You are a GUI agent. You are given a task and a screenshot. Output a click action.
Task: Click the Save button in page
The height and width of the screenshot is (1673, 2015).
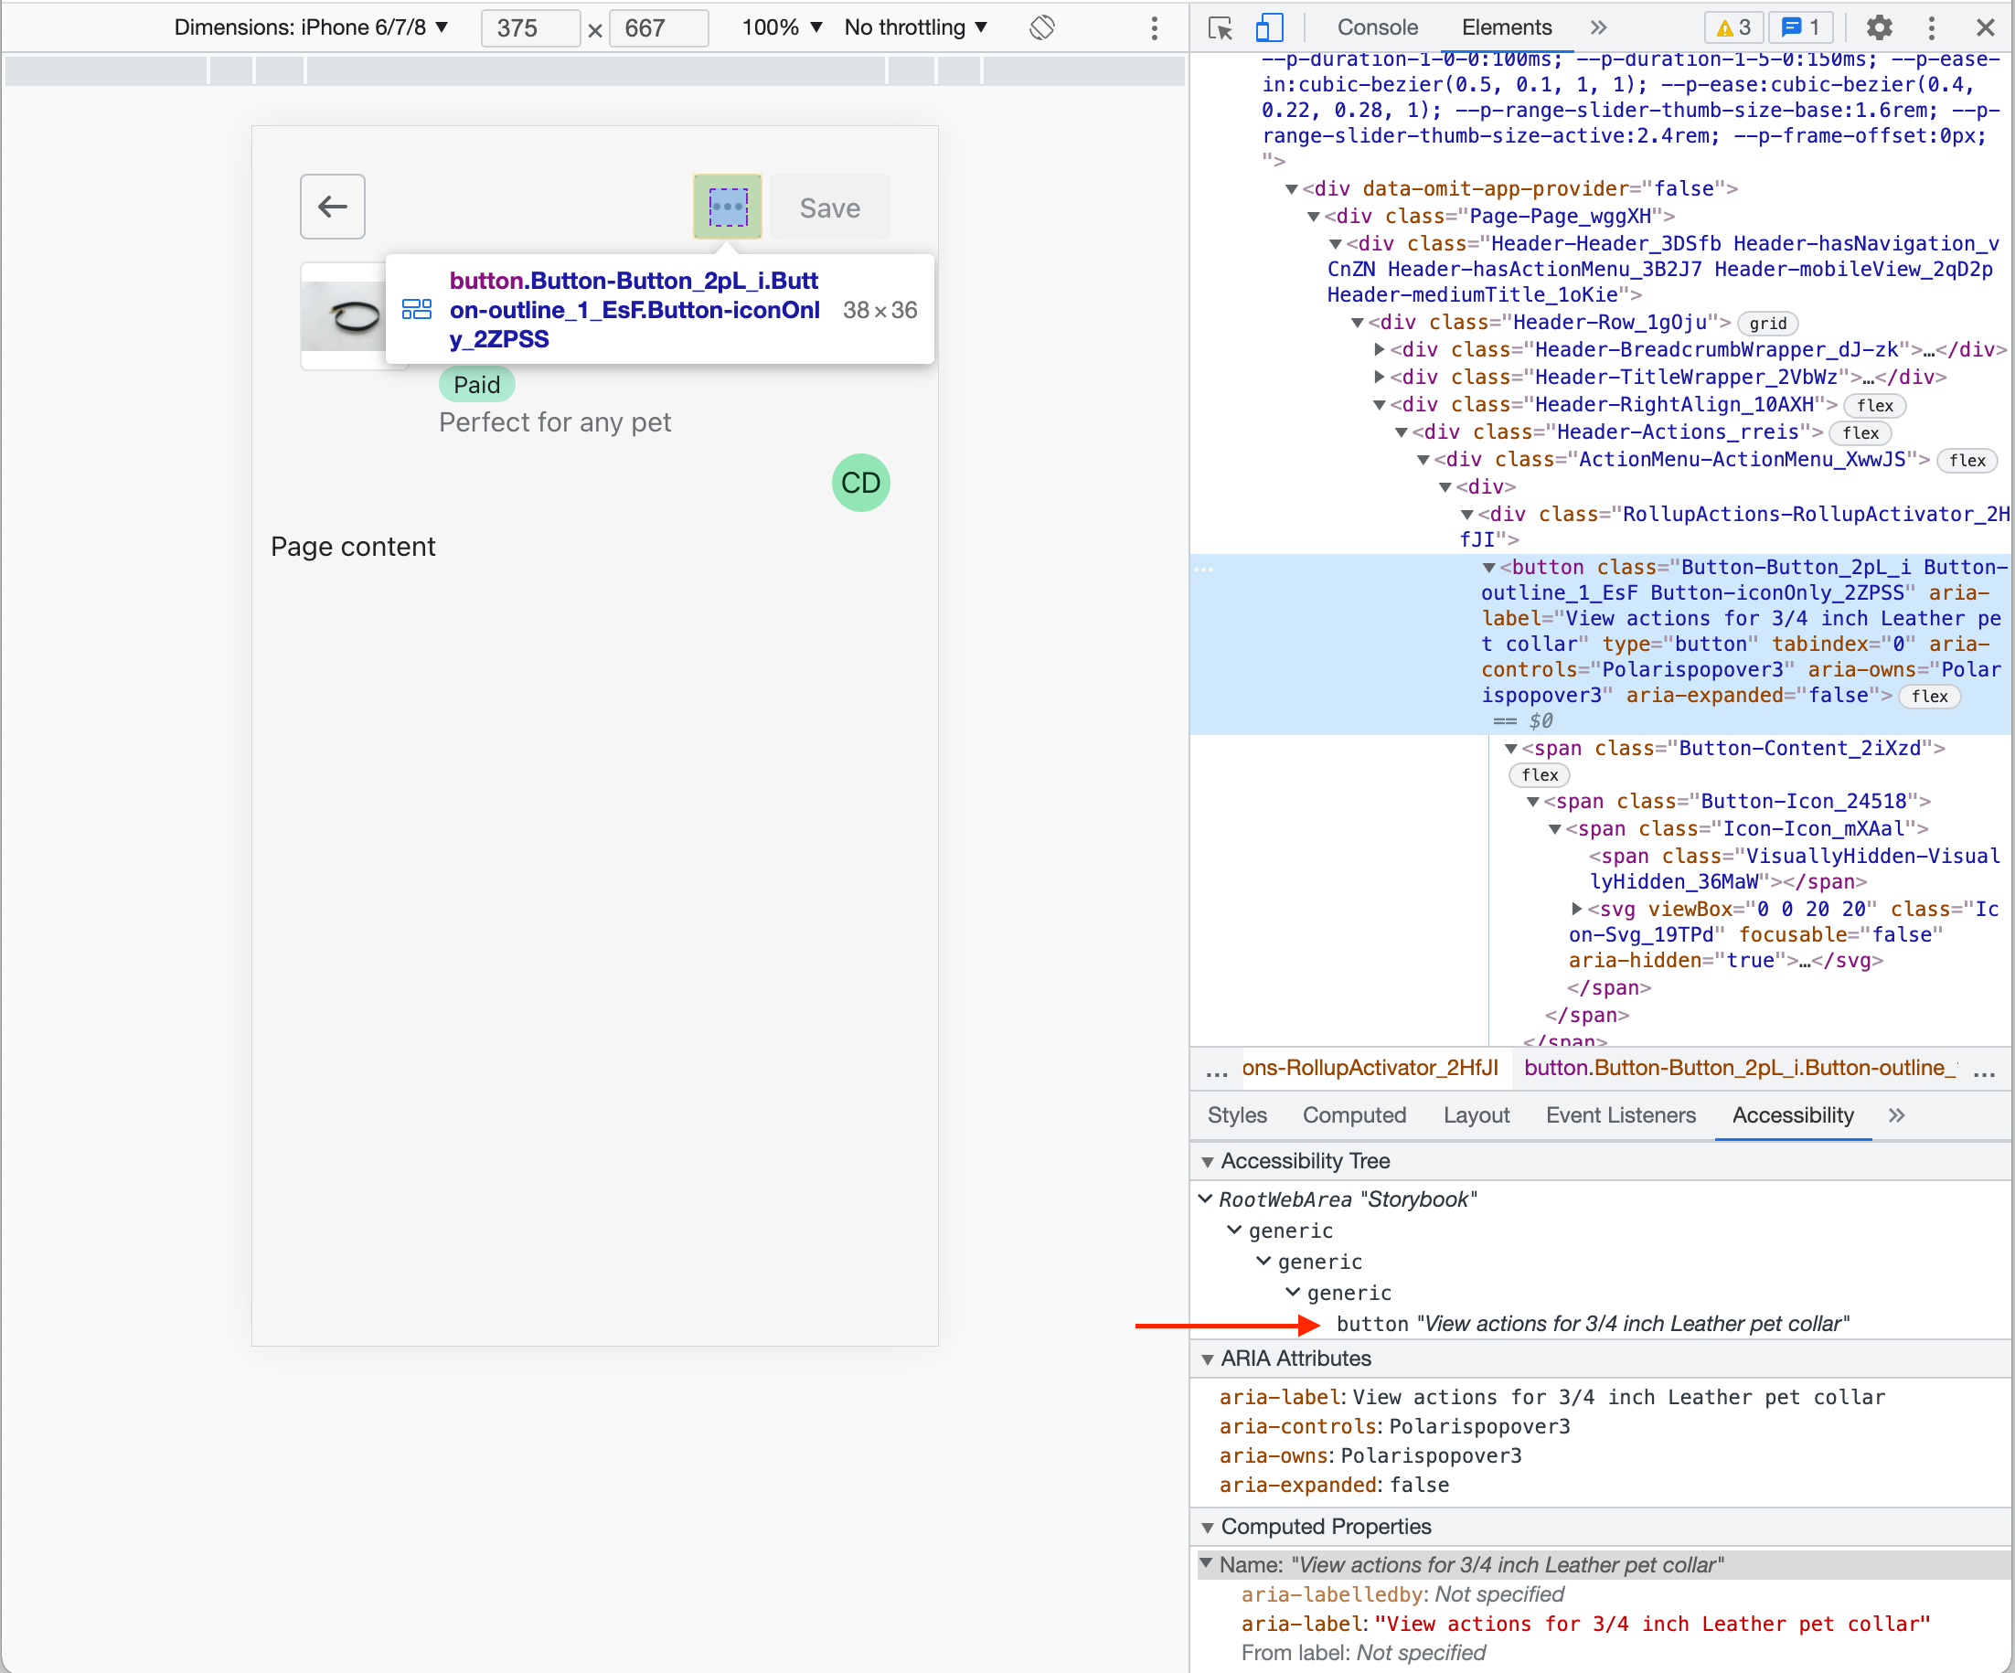[x=830, y=208]
